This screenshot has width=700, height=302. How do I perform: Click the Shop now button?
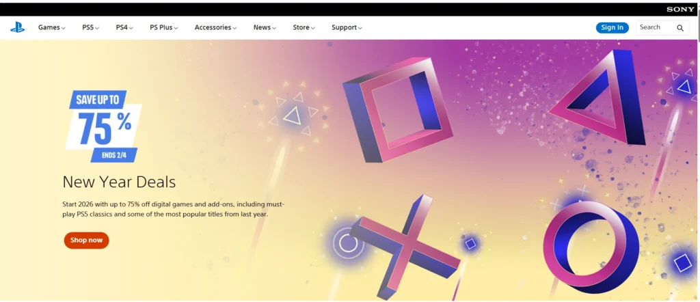pyautogui.click(x=87, y=241)
